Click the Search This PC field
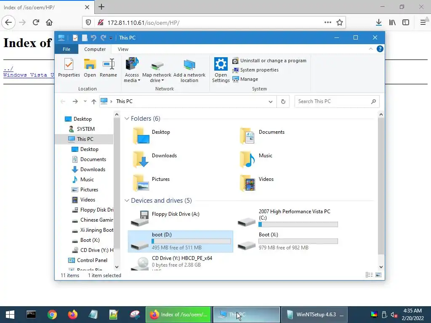 click(337, 101)
